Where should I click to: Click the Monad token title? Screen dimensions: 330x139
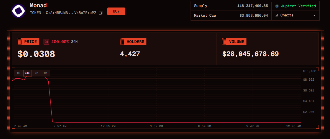coord(38,5)
